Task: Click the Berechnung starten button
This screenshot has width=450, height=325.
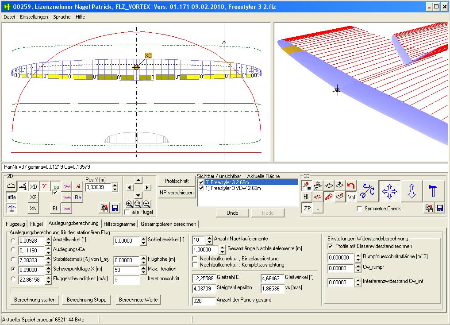Action: point(35,300)
